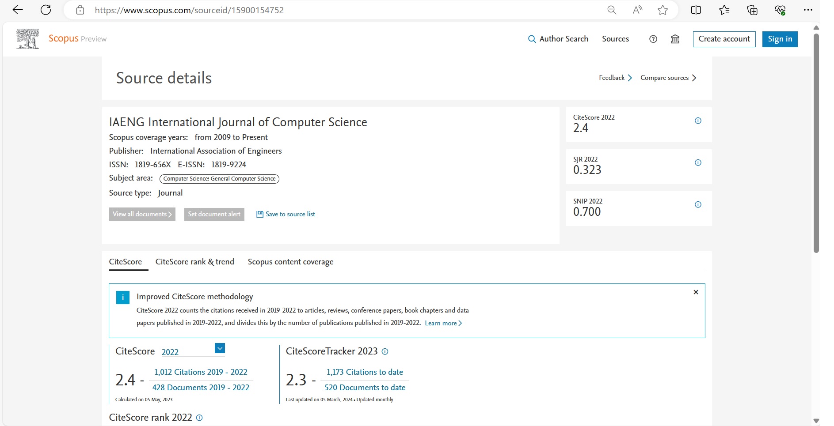
Task: Go back using the browser back arrow
Action: [x=18, y=10]
